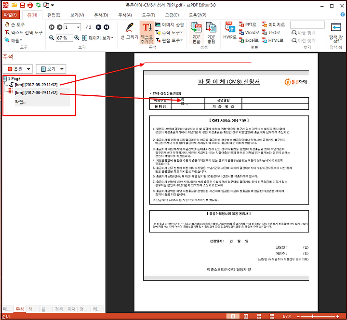This screenshot has height=320, width=347.
Task: Convert to image (이미지로)
Action: click(x=273, y=25)
